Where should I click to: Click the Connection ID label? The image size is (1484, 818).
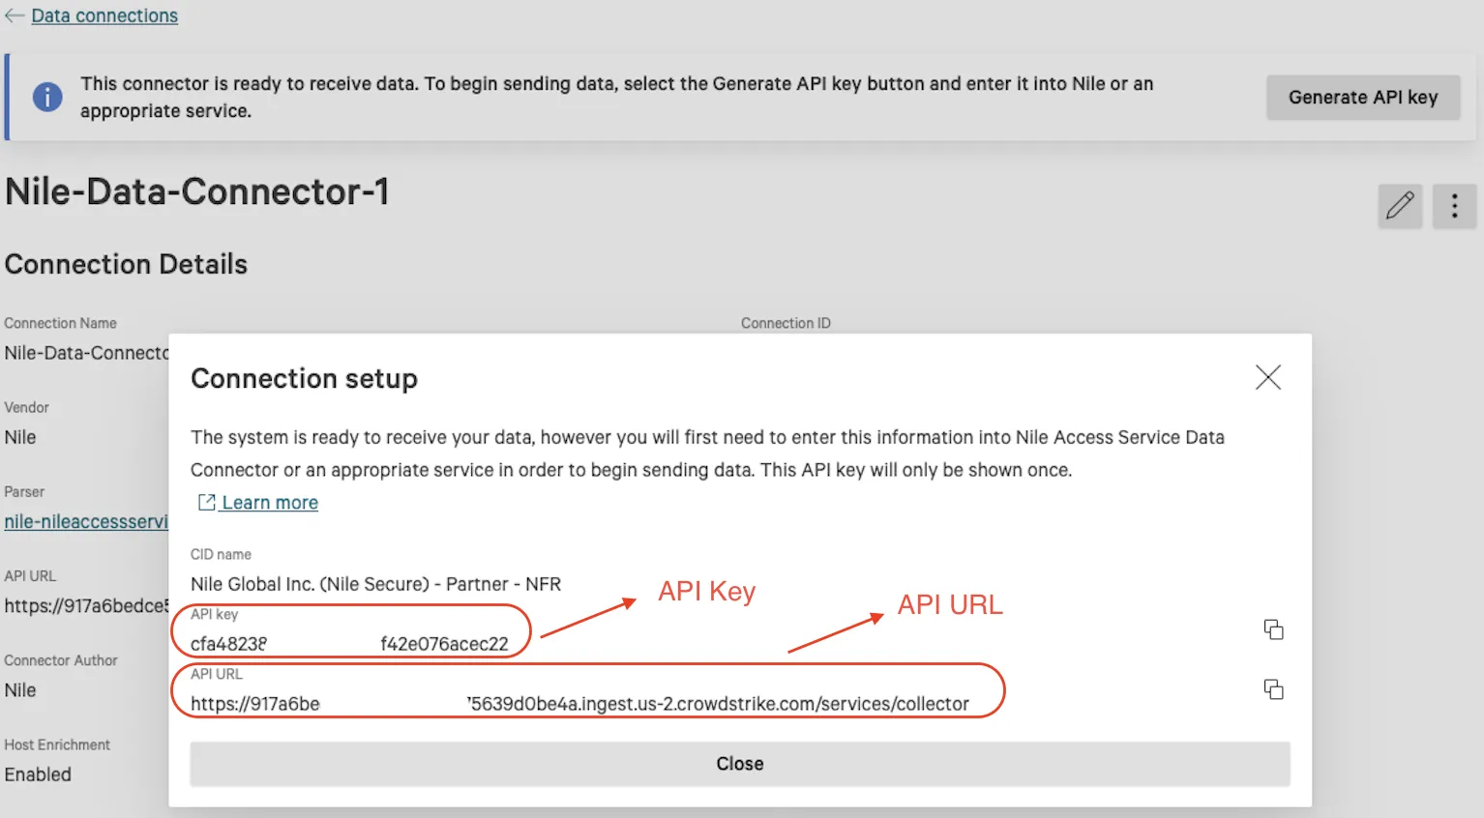[786, 323]
